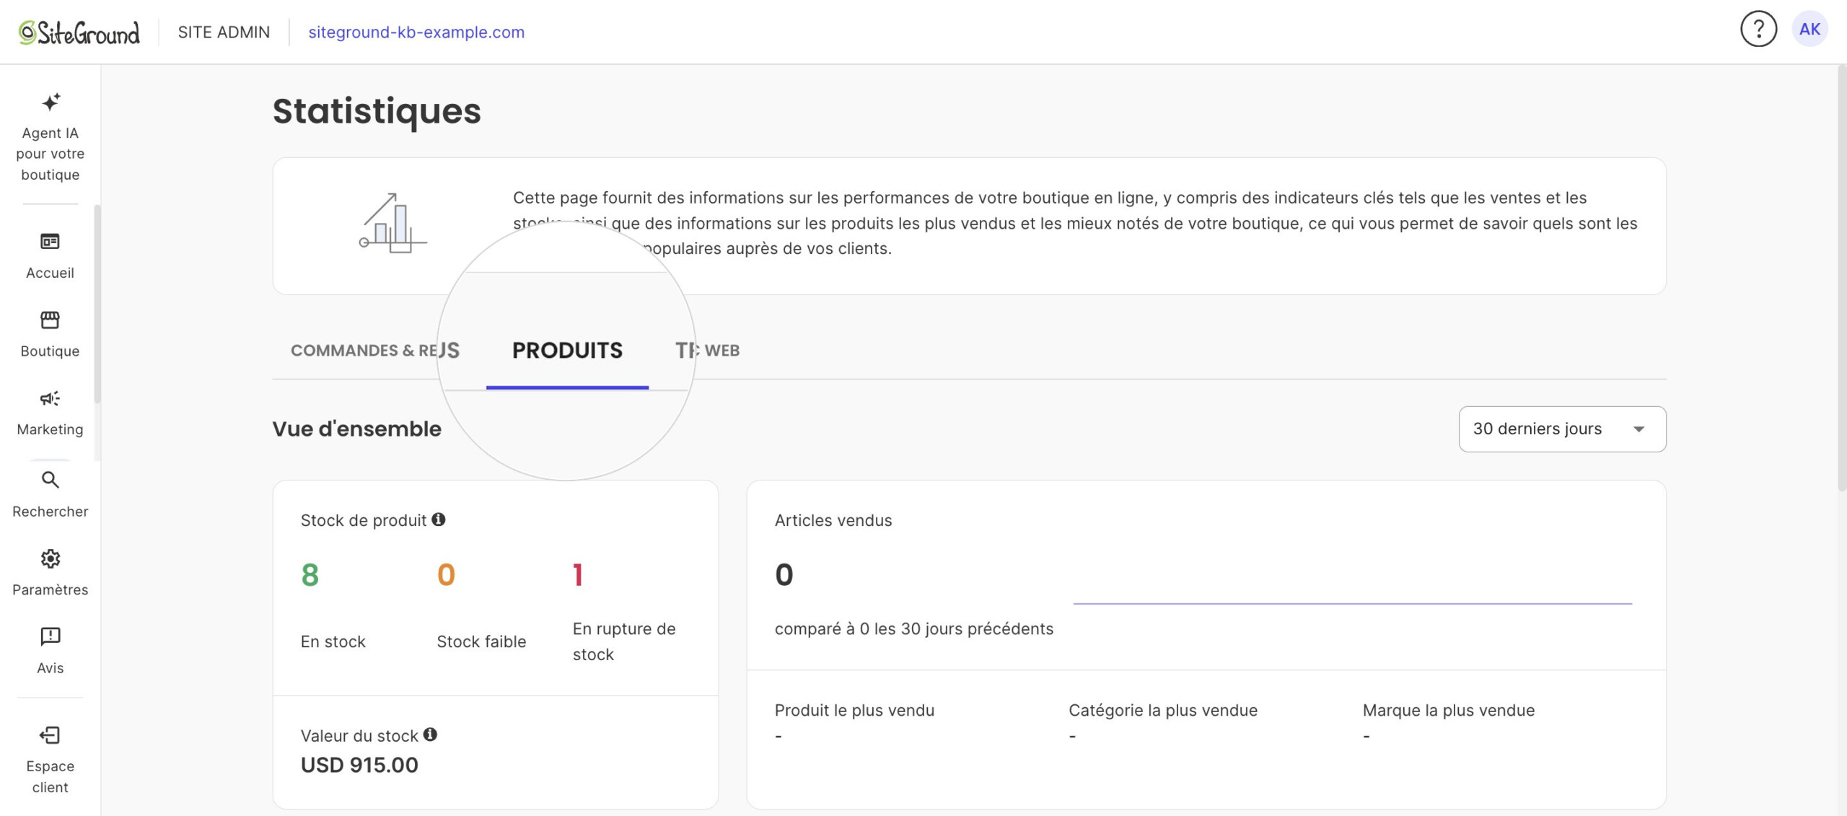The width and height of the screenshot is (1847, 816).
Task: Open the siteground-kb-example.com site link
Action: pos(416,32)
